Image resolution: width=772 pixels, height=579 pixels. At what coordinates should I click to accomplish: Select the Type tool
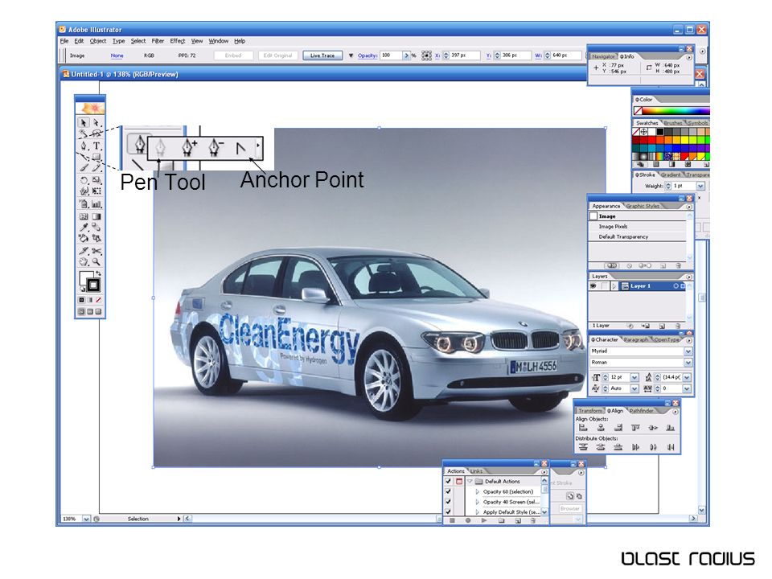[96, 146]
